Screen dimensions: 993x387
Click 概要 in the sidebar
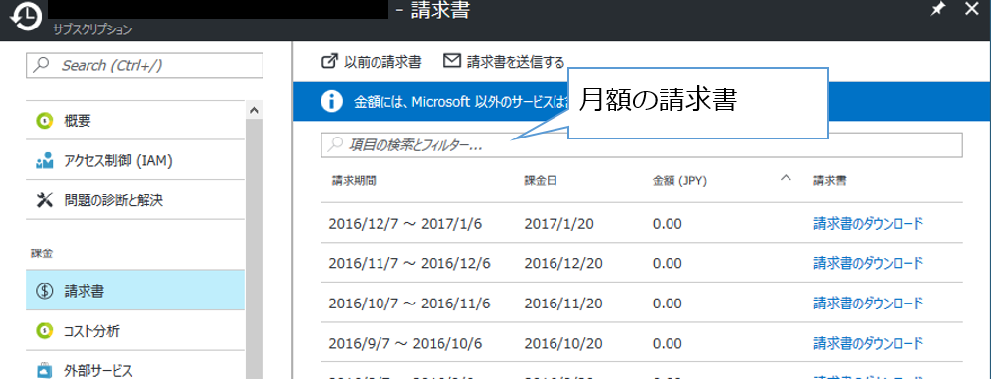pyautogui.click(x=135, y=121)
